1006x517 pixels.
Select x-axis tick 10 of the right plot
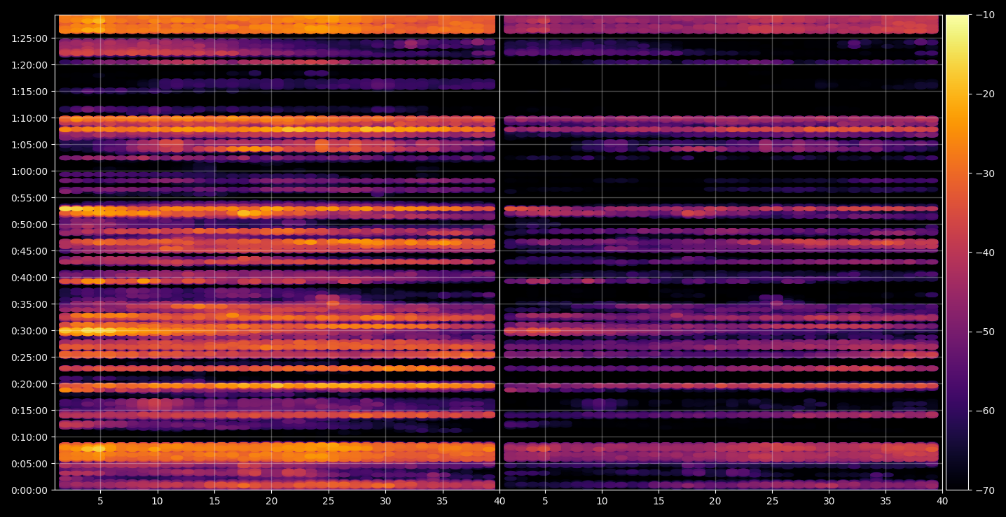click(601, 501)
